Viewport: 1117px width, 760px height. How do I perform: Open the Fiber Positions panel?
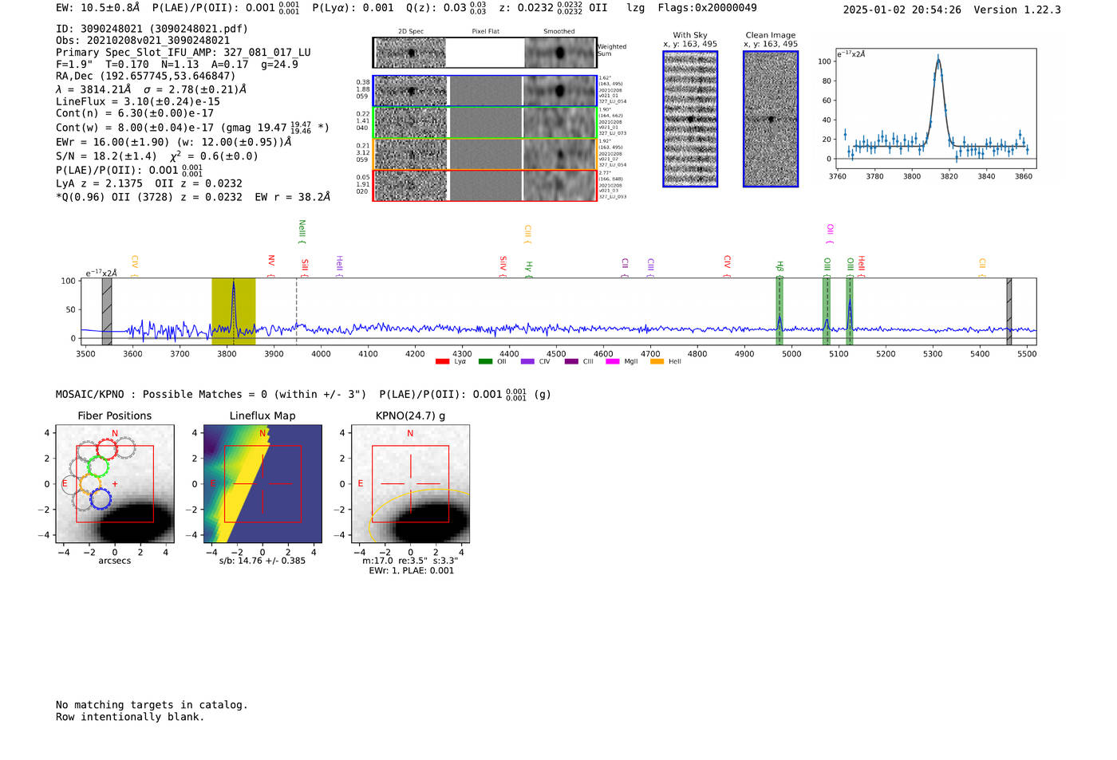pos(115,484)
